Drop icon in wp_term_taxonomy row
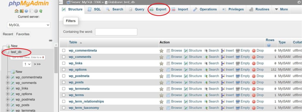302x112 pixels. tap(254, 108)
